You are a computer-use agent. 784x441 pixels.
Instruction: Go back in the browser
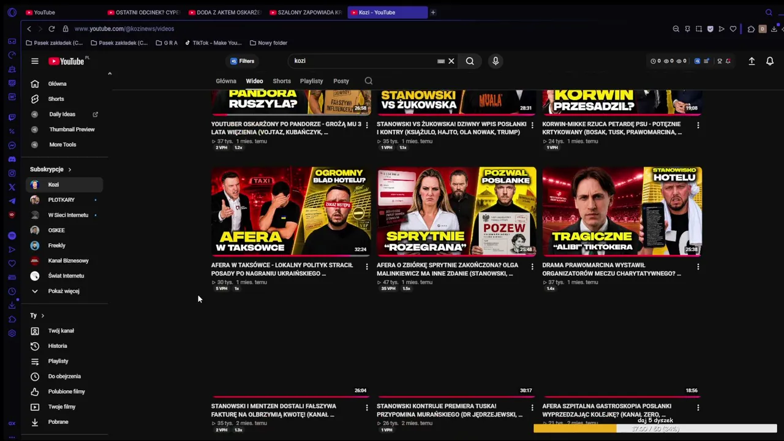tap(29, 29)
